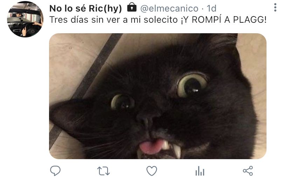The width and height of the screenshot is (290, 177).
Task: Open the user's profile avatar picture
Action: 25,19
